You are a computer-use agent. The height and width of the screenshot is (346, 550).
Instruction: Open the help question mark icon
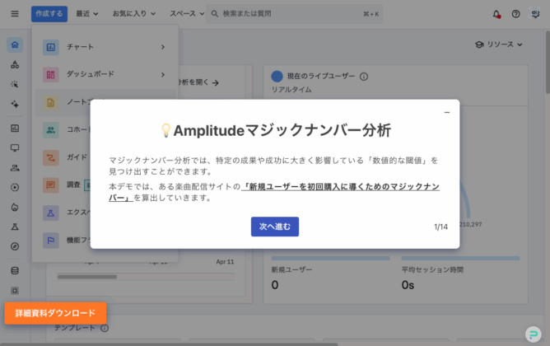515,14
